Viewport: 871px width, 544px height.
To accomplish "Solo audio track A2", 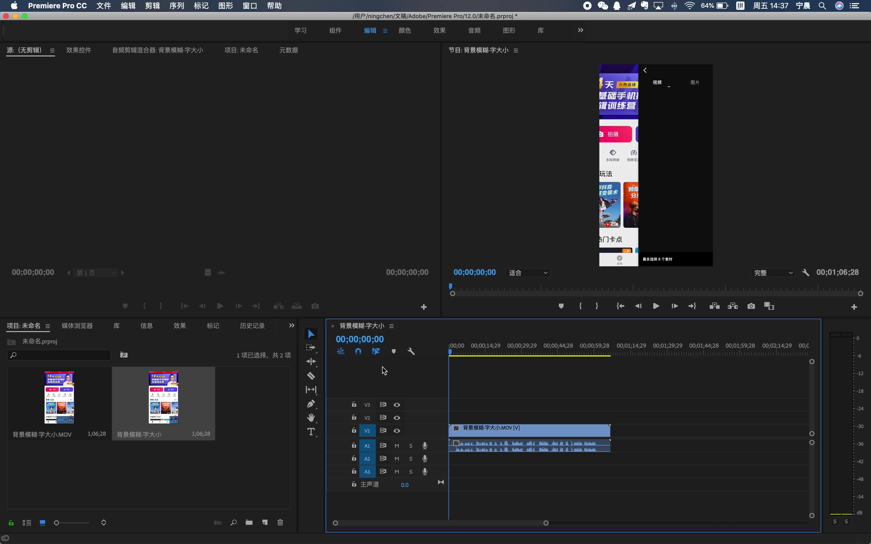I will coord(411,459).
